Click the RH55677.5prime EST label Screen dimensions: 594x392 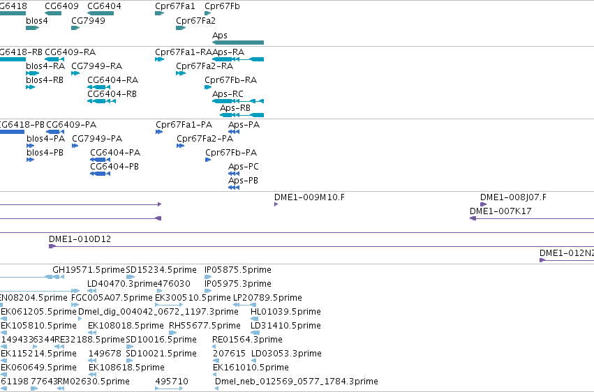(205, 326)
